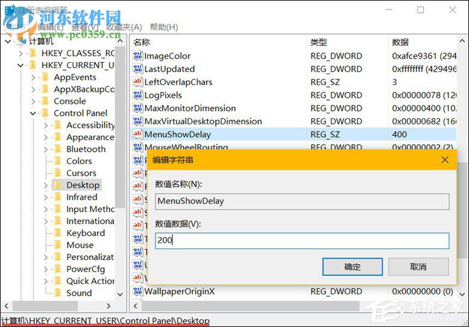This screenshot has height=327, width=469.
Task: Open the 收藏夹(A) menu
Action: [x=124, y=27]
